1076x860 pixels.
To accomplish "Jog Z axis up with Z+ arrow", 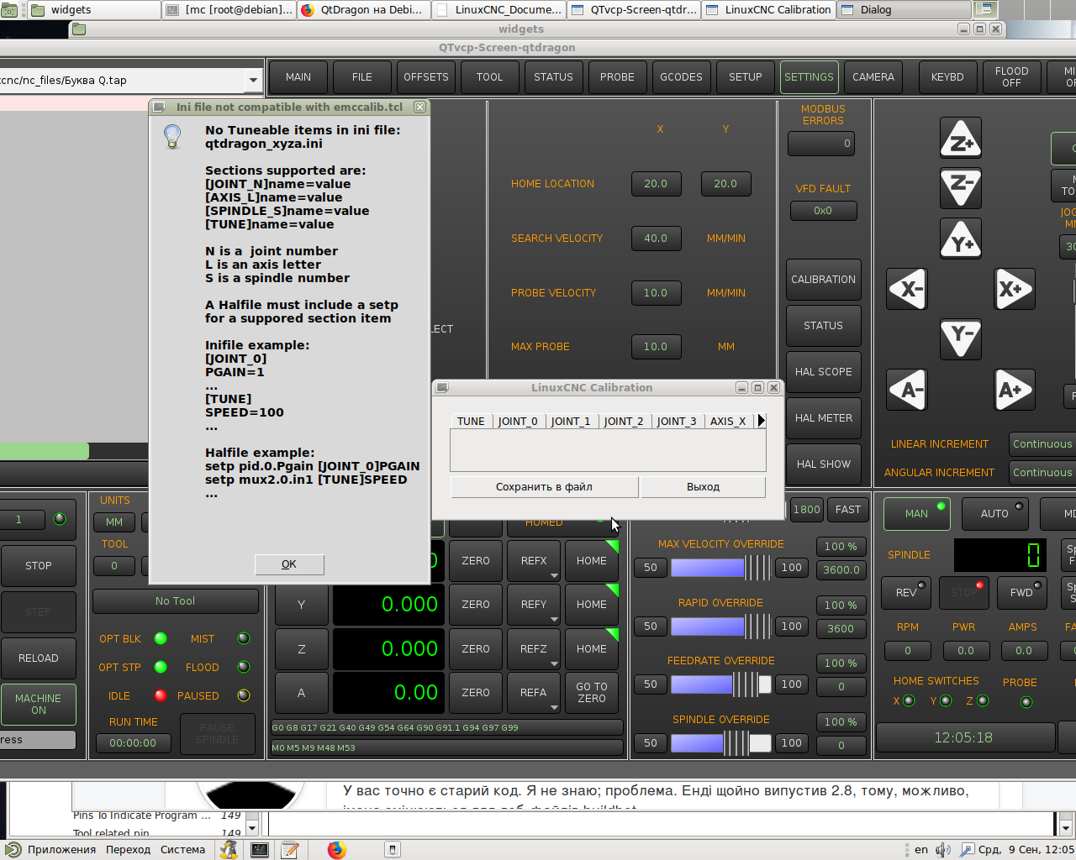I will [x=961, y=139].
